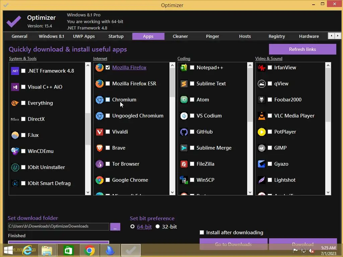Switch to the General tab
Viewport: 343px width, 257px height.
coord(19,36)
